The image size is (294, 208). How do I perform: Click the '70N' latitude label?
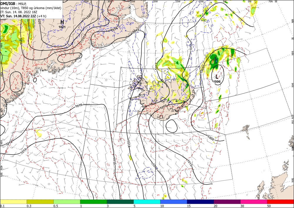pyautogui.click(x=270, y=1)
